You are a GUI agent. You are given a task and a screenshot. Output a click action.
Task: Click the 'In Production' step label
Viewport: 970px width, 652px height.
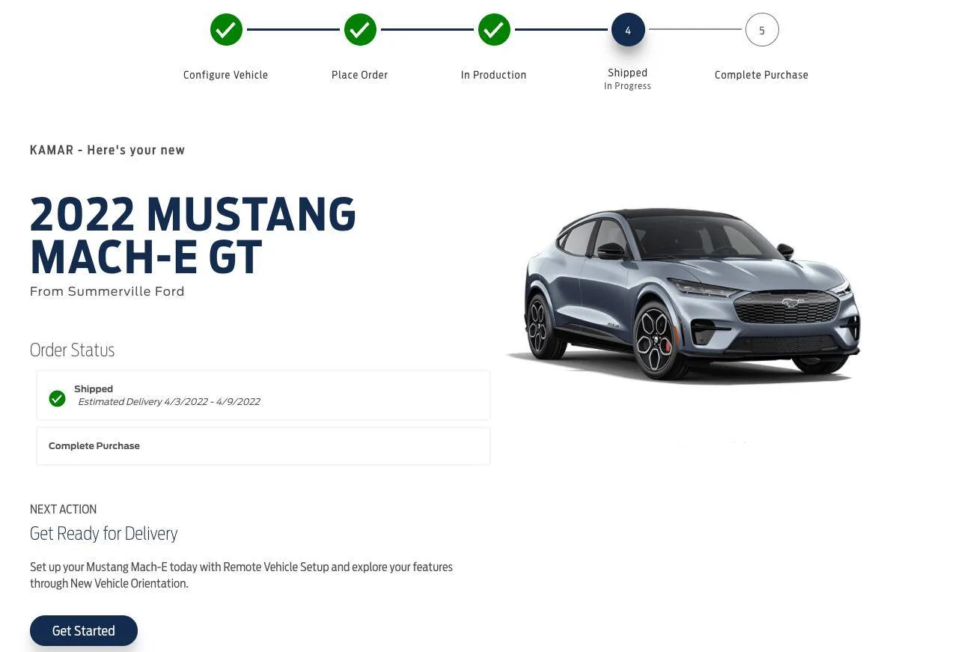pyautogui.click(x=493, y=75)
